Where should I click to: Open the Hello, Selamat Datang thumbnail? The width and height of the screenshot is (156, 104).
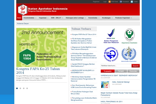[x=105, y=84]
